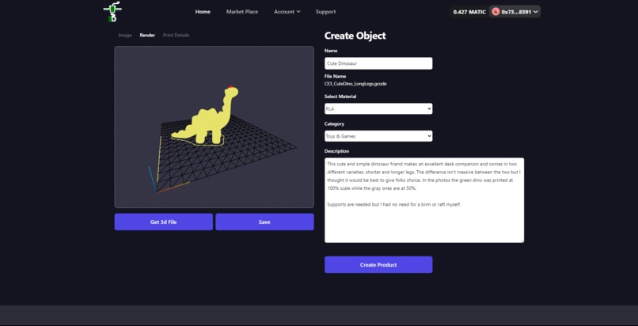The image size is (638, 326).
Task: Open the Account dropdown menu
Action: pos(287,12)
